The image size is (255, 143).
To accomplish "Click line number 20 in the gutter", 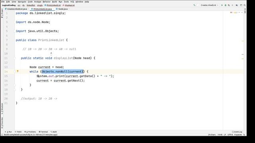I will [6, 99].
